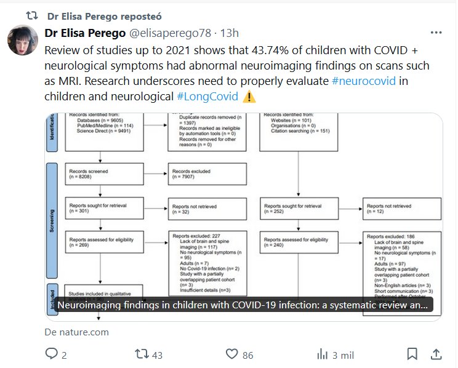Screen dimensions: 458x368
Task: Share the tweet with the upload arrow icon
Action: [x=436, y=354]
